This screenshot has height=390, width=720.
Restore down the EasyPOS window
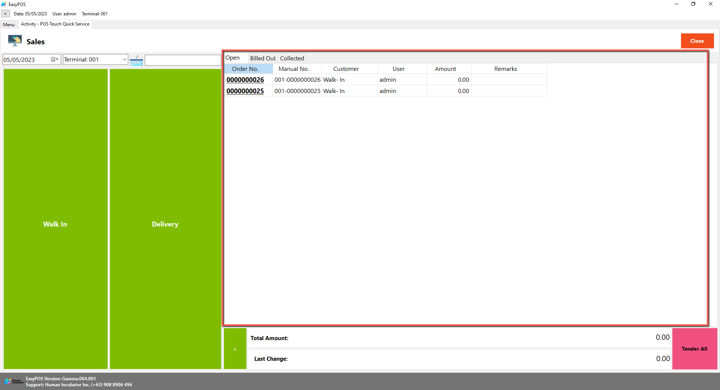pos(693,4)
